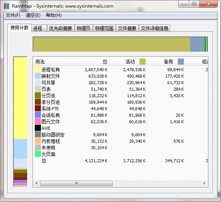The height and width of the screenshot is (202, 221).
Task: Select the 可共享 row label
Action: pyautogui.click(x=48, y=83)
